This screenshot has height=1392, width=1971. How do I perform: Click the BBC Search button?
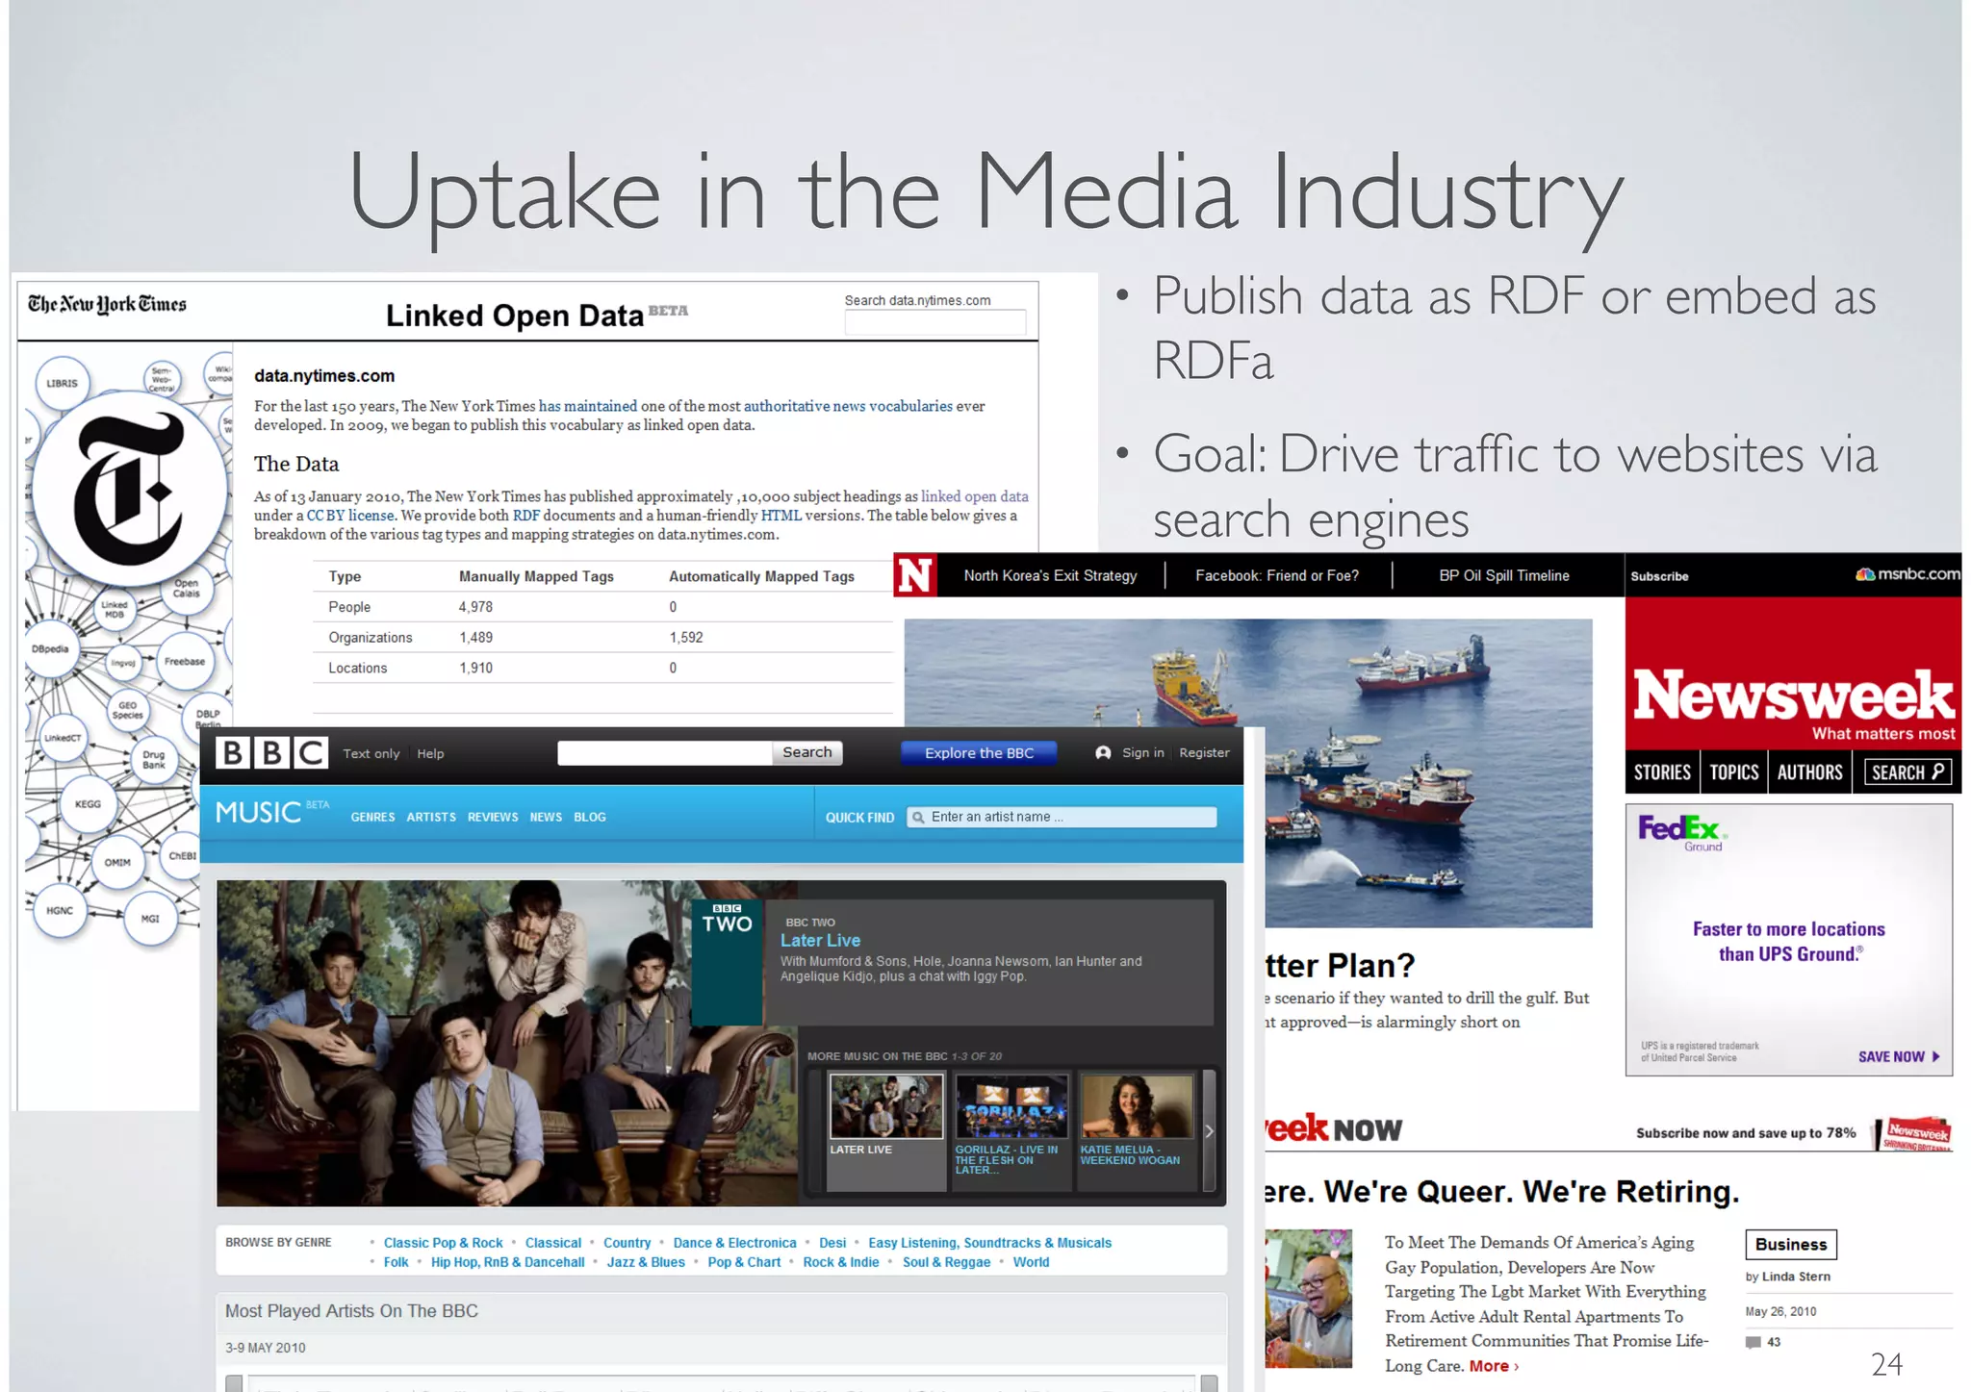pos(806,752)
